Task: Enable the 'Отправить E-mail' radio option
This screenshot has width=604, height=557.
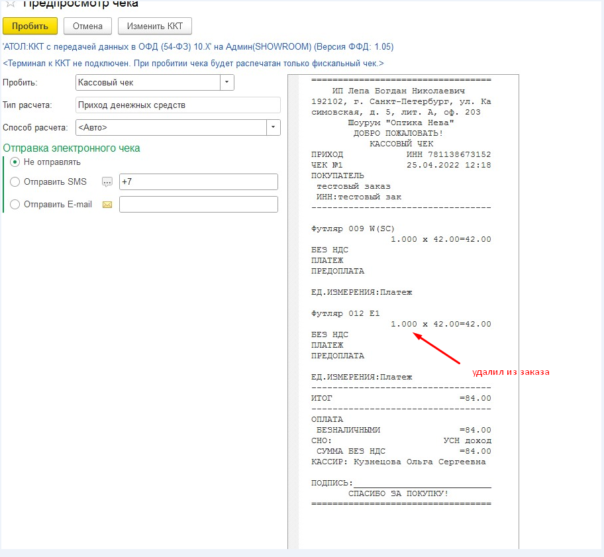Action: 15,205
